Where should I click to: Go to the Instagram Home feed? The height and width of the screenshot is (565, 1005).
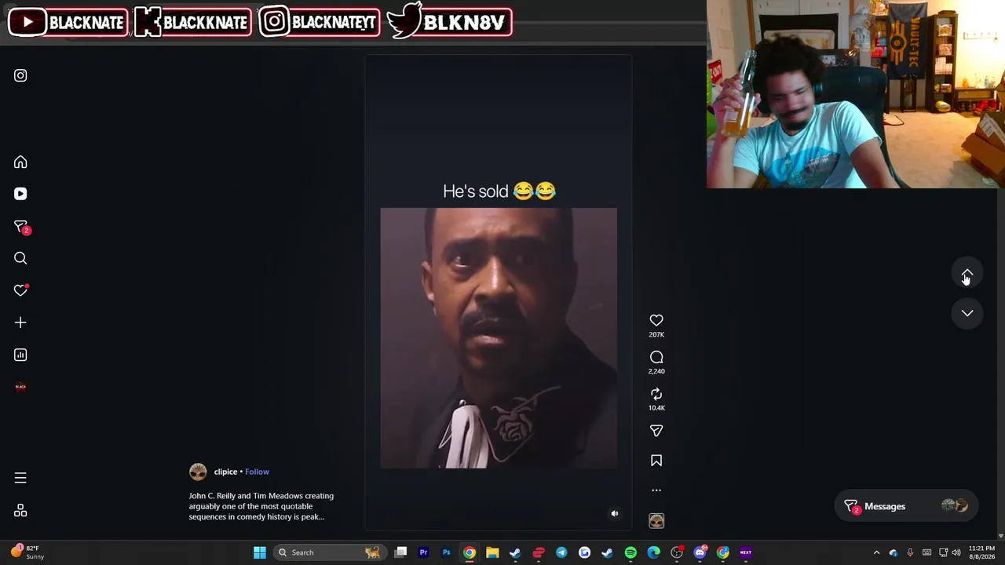20,162
